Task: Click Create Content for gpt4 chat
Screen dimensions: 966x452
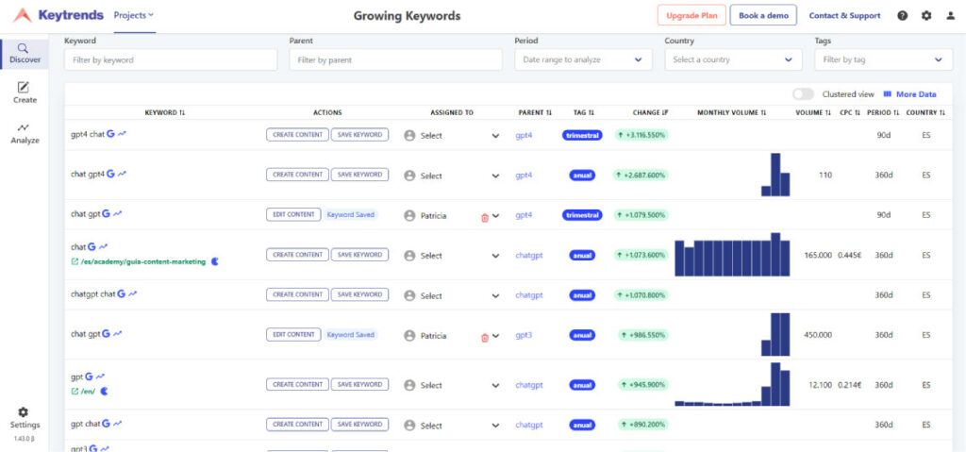Action: 297,134
